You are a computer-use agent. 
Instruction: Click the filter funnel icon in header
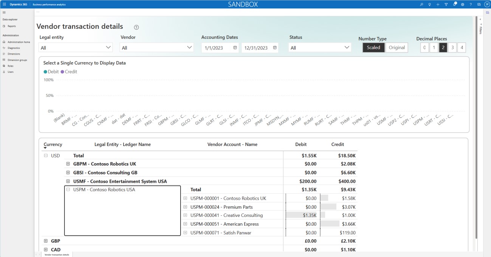(446, 5)
